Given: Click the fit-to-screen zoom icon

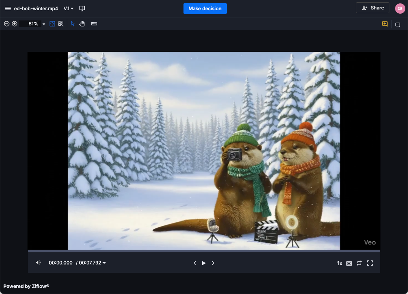Looking at the screenshot, I should (52, 23).
